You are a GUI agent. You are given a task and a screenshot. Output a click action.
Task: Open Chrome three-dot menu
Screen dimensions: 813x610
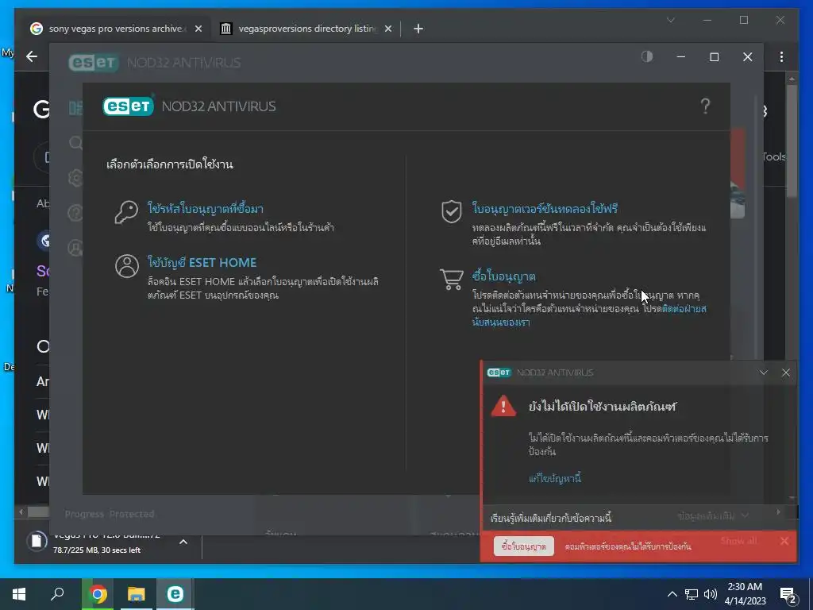click(781, 56)
